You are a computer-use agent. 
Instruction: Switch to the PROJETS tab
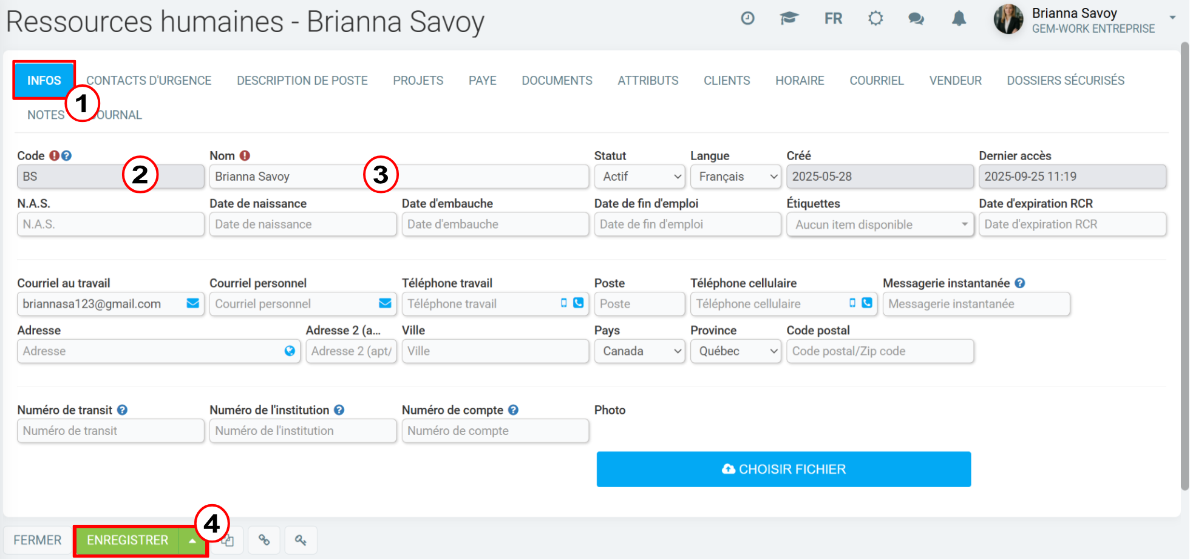pos(418,81)
